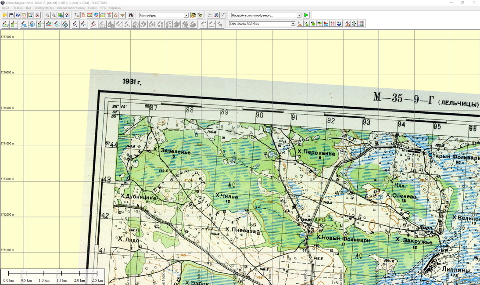The width and height of the screenshot is (480, 285).
Task: Click the Х.Чияне label on the map
Action: (x=226, y=196)
